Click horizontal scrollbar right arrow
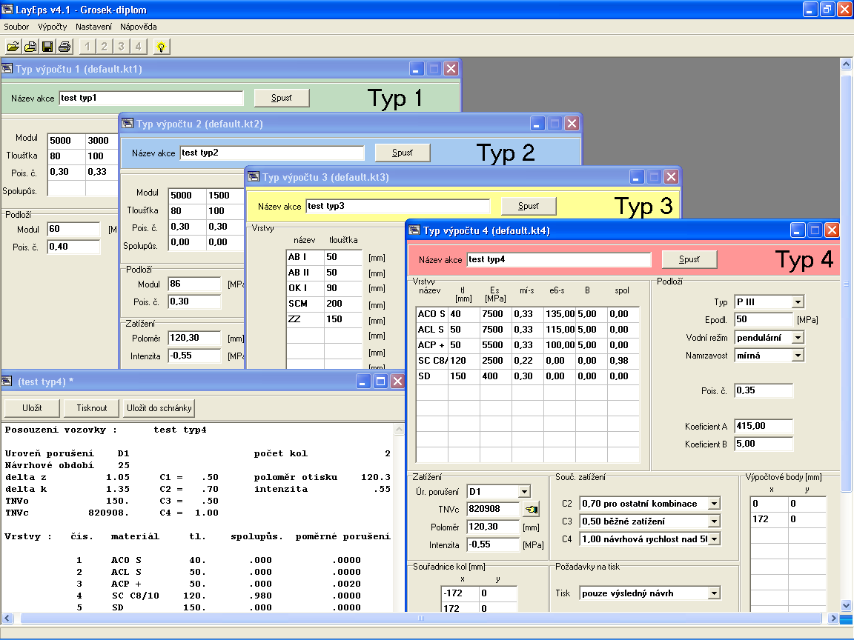The width and height of the screenshot is (854, 640). 833,619
